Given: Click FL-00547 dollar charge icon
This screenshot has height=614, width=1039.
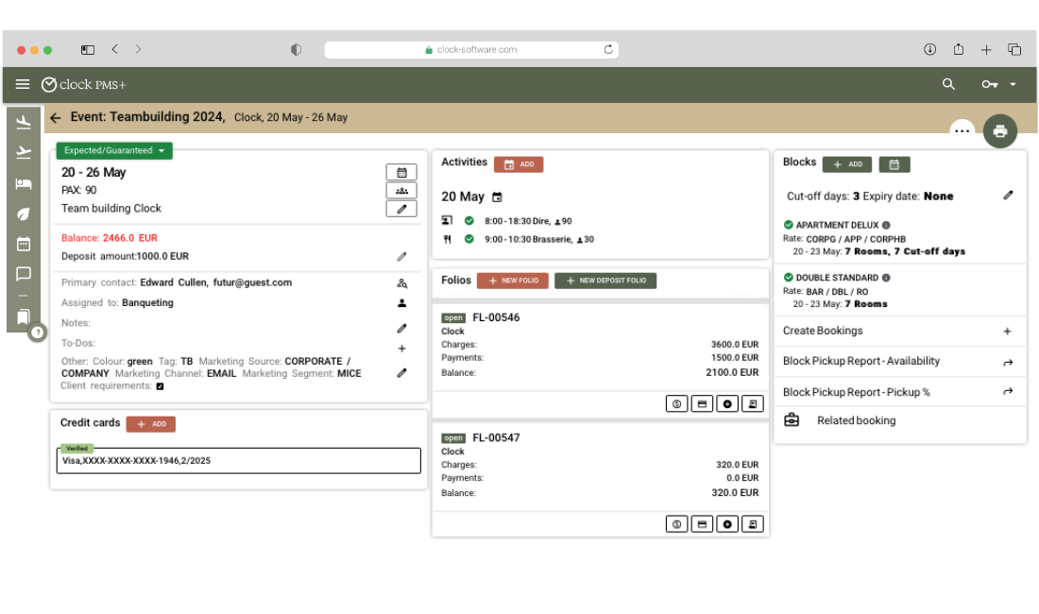Looking at the screenshot, I should pyautogui.click(x=676, y=524).
